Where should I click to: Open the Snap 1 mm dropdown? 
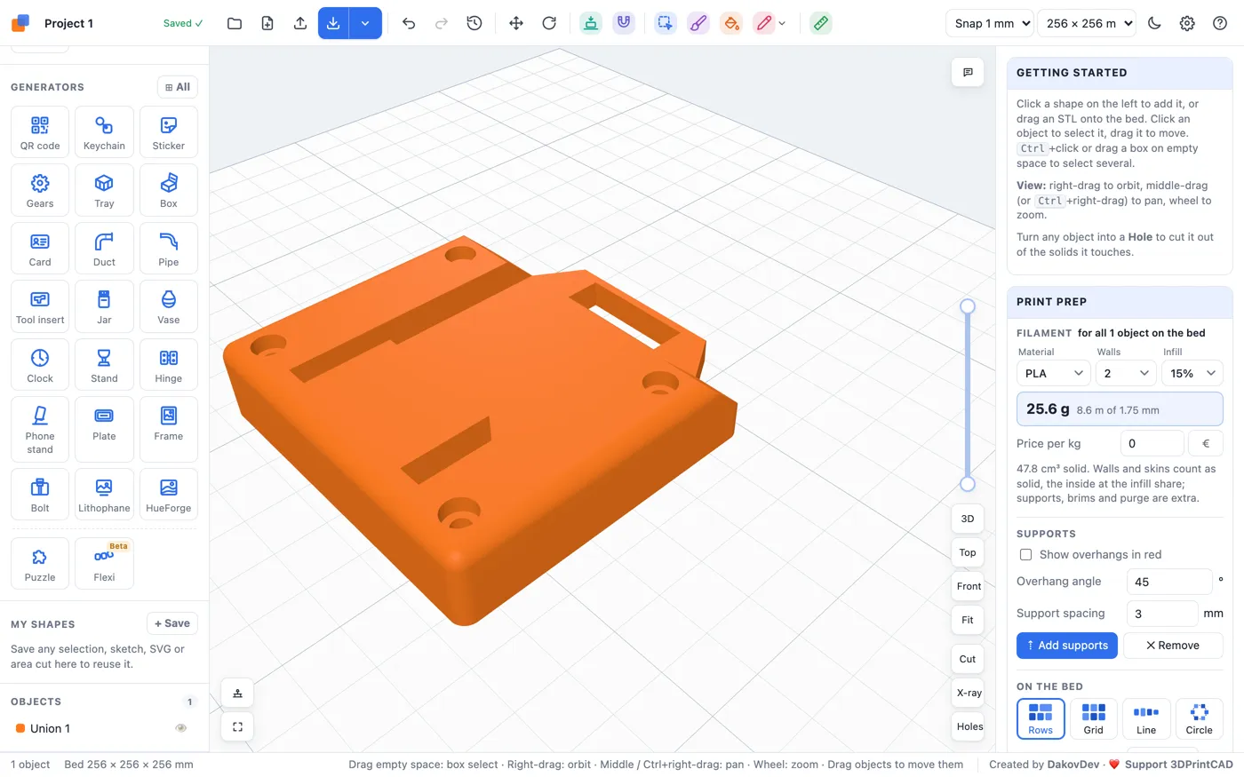(990, 23)
